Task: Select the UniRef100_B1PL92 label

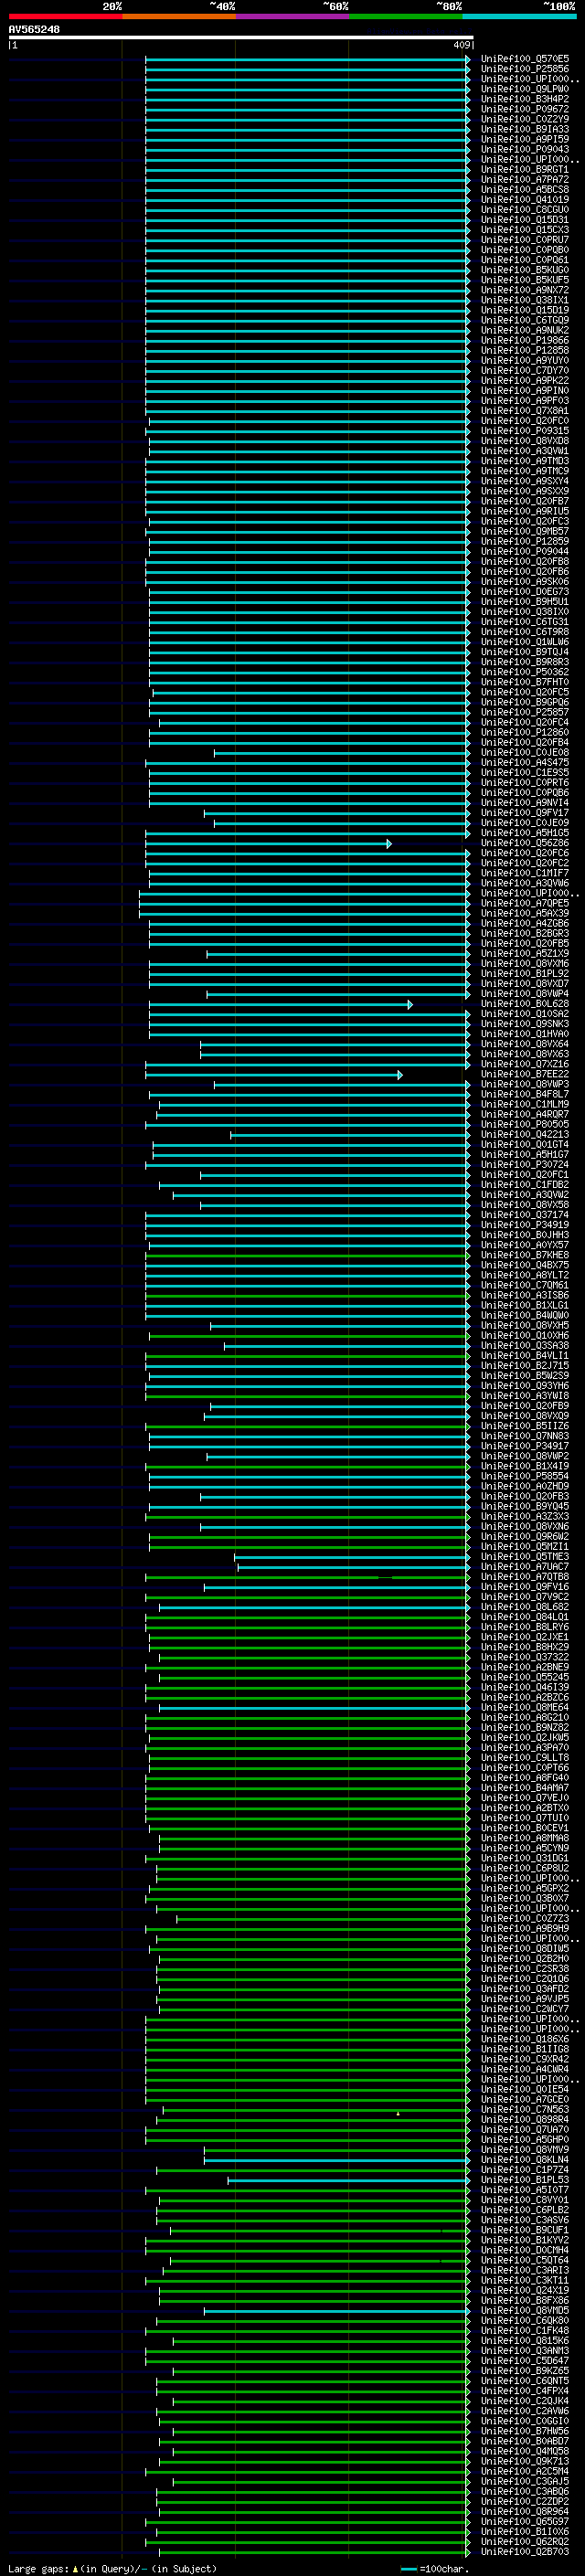Action: pos(525,973)
